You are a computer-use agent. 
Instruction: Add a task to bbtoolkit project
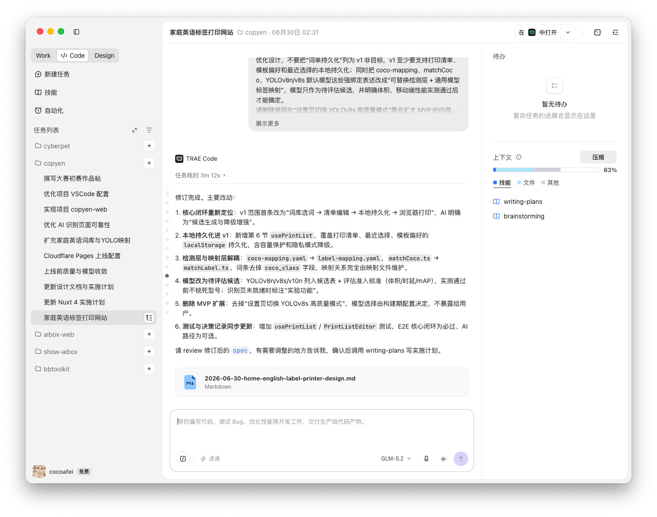149,369
